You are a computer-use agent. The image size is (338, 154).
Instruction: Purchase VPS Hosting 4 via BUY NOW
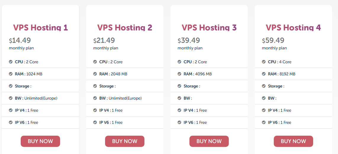tap(293, 141)
